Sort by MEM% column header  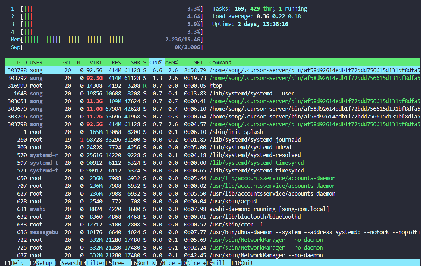point(171,62)
